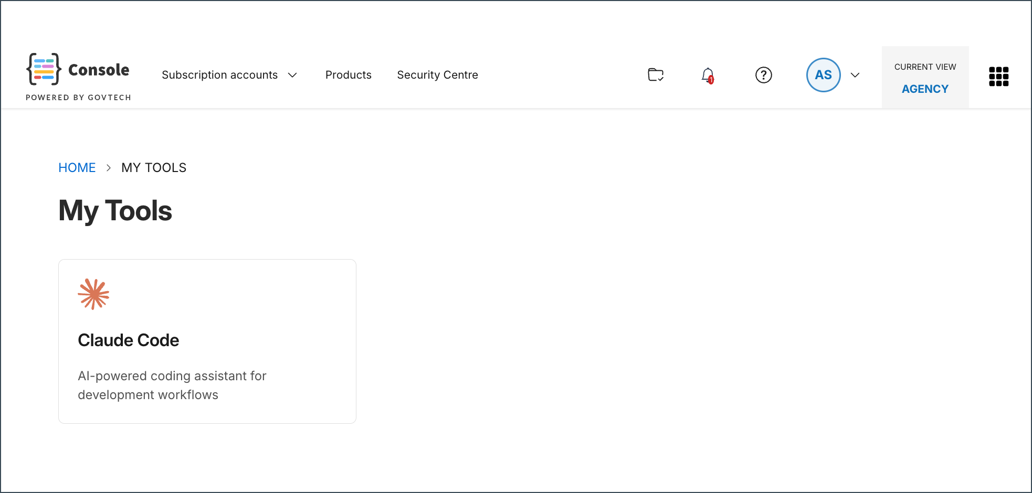
Task: Click the 'AI-powered coding assistant' description
Action: (x=172, y=385)
